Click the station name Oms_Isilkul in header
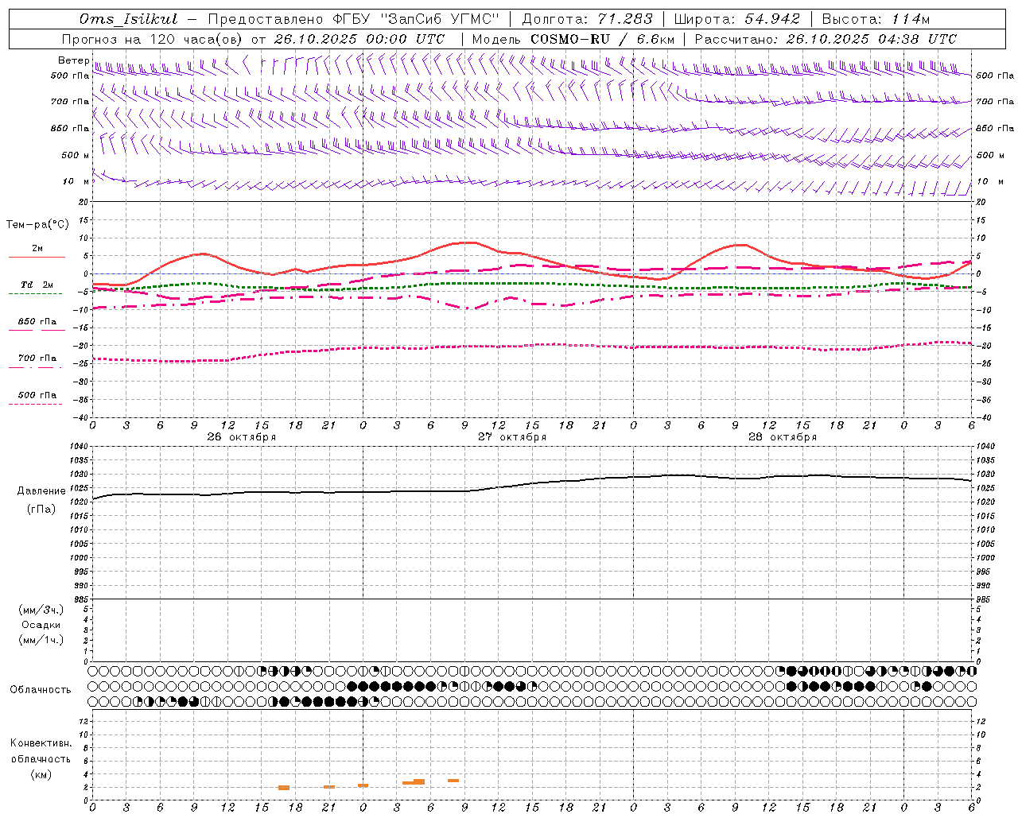Image resolution: width=1018 pixels, height=814 pixels. (129, 19)
